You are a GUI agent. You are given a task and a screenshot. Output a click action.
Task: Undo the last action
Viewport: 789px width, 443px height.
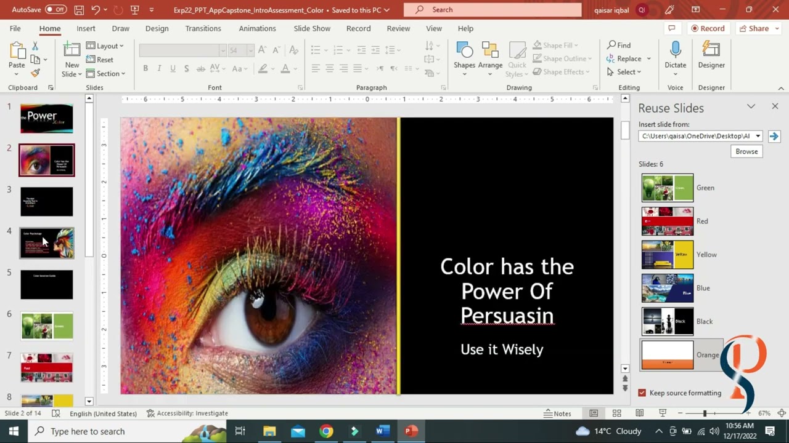click(96, 10)
